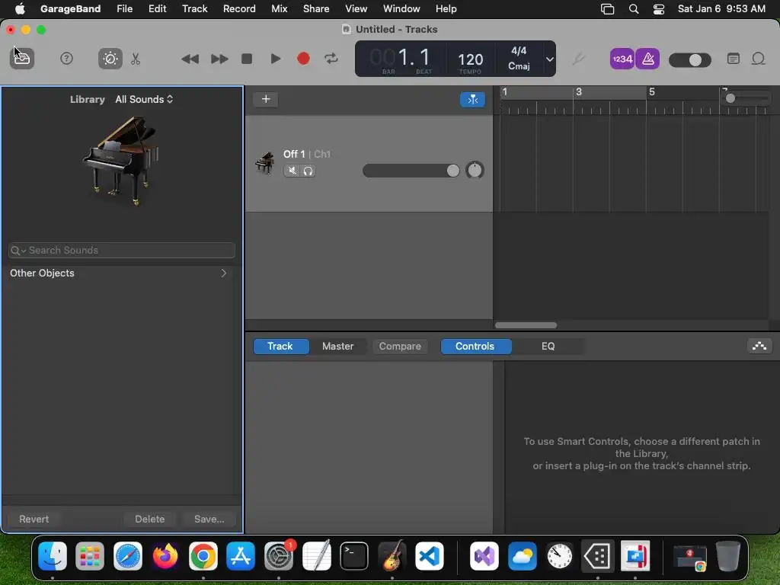
Task: Click the Cmaj key signature
Action: point(519,66)
